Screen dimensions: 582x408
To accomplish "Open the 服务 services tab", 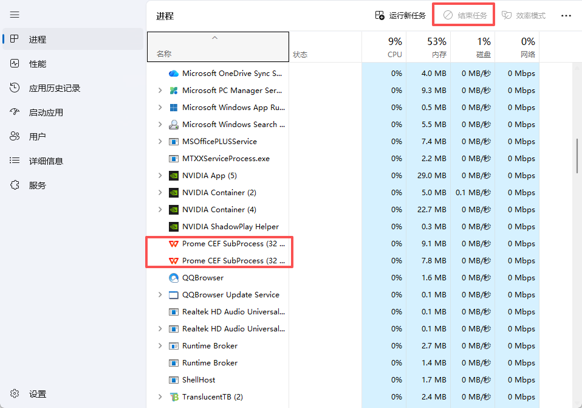I will [x=73, y=185].
